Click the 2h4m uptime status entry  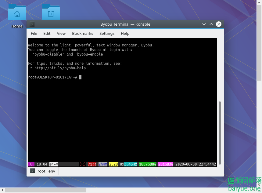tap(103, 164)
